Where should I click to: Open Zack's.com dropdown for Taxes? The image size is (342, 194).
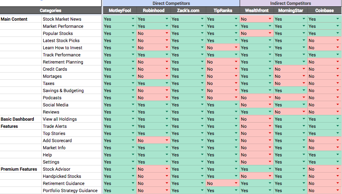(x=202, y=83)
